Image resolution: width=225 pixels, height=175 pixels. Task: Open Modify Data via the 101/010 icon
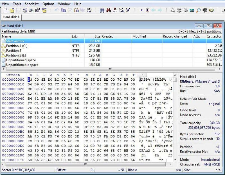tap(89, 10)
